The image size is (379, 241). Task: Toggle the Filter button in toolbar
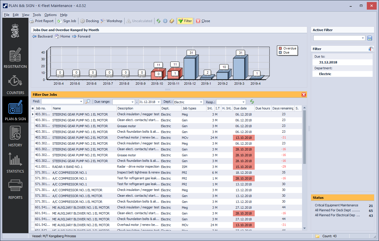tap(185, 21)
